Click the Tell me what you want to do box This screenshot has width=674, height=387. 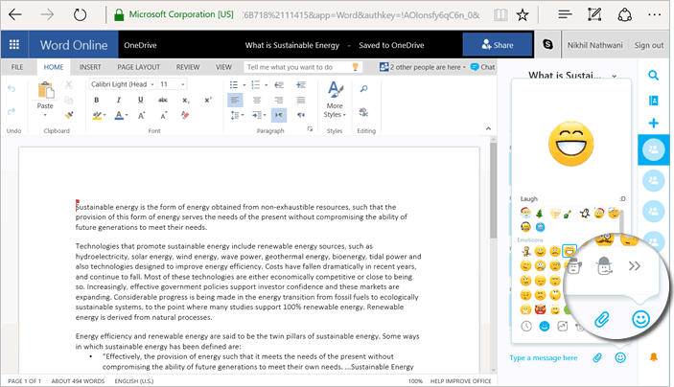303,67
